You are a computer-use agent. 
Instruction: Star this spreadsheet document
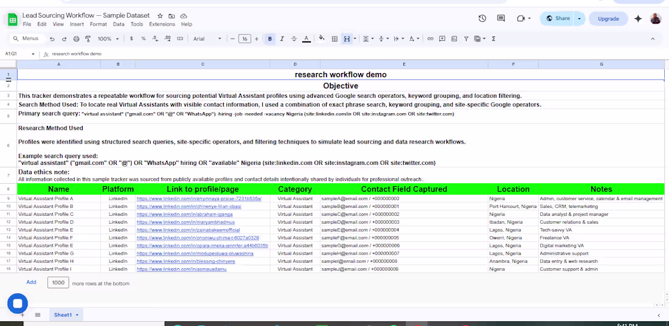[160, 16]
